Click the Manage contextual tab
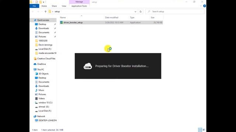Screen dimensions: 236x132 click(79, 2)
